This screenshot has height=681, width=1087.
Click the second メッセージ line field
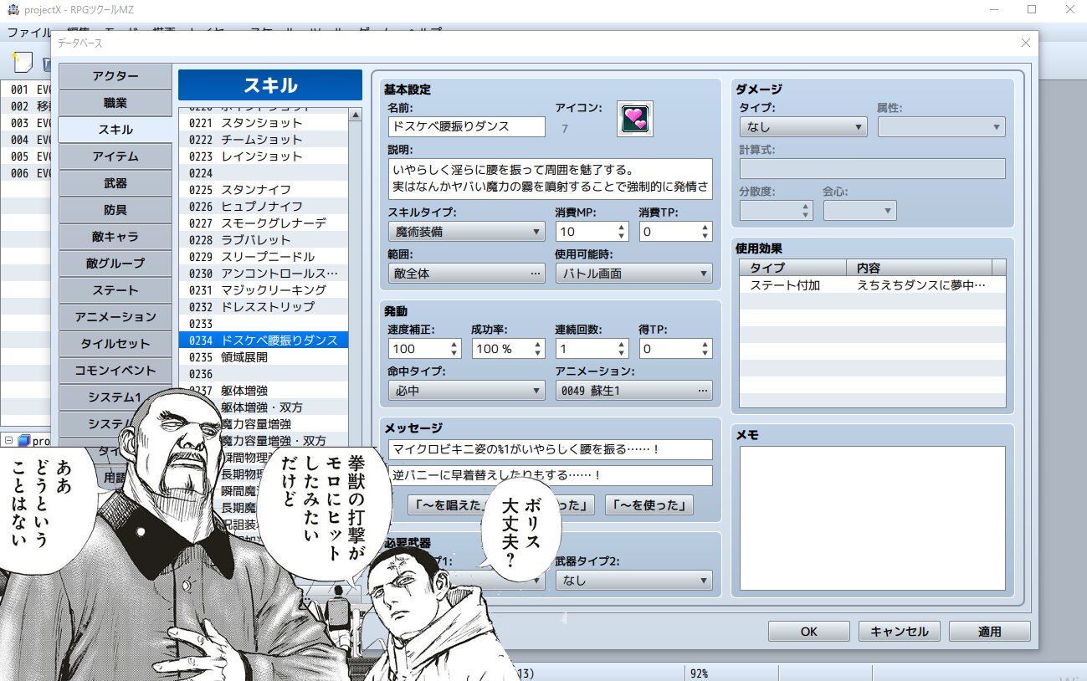(550, 475)
